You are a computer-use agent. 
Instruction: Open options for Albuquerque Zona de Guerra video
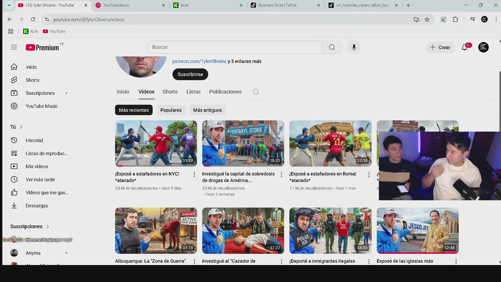pos(194,262)
